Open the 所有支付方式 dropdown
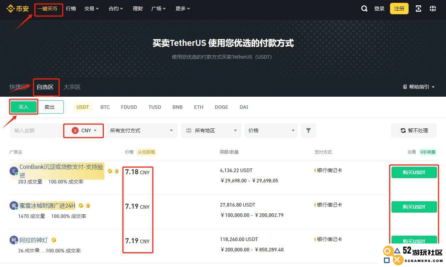 (142, 130)
